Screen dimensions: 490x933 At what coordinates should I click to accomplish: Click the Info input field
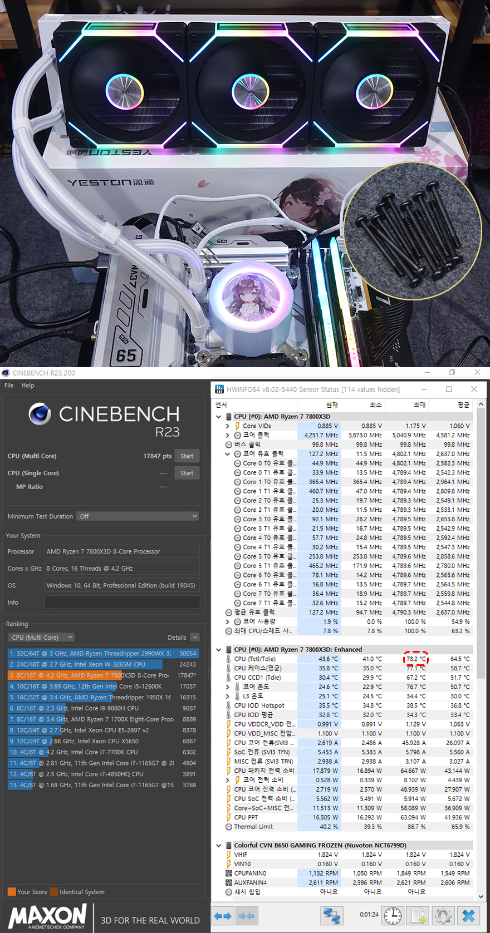[122, 603]
